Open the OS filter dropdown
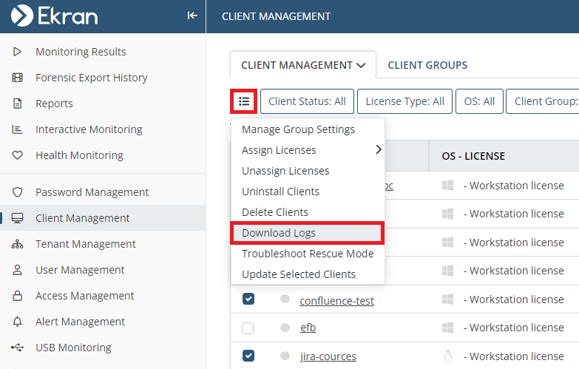The image size is (579, 369). pyautogui.click(x=479, y=101)
